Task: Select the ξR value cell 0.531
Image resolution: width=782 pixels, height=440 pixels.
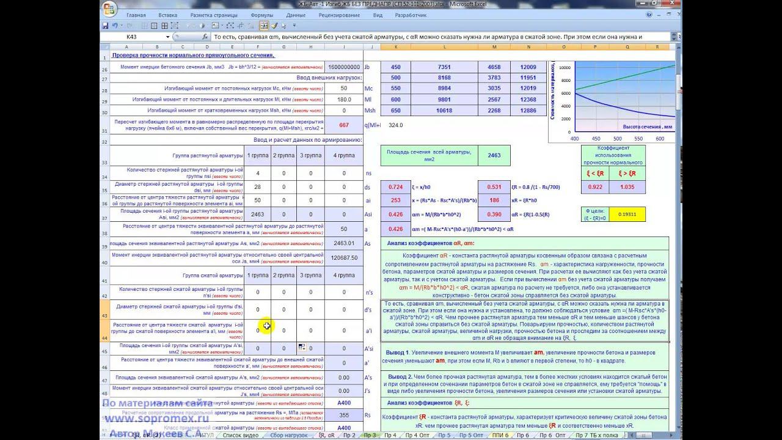Action: click(x=494, y=186)
